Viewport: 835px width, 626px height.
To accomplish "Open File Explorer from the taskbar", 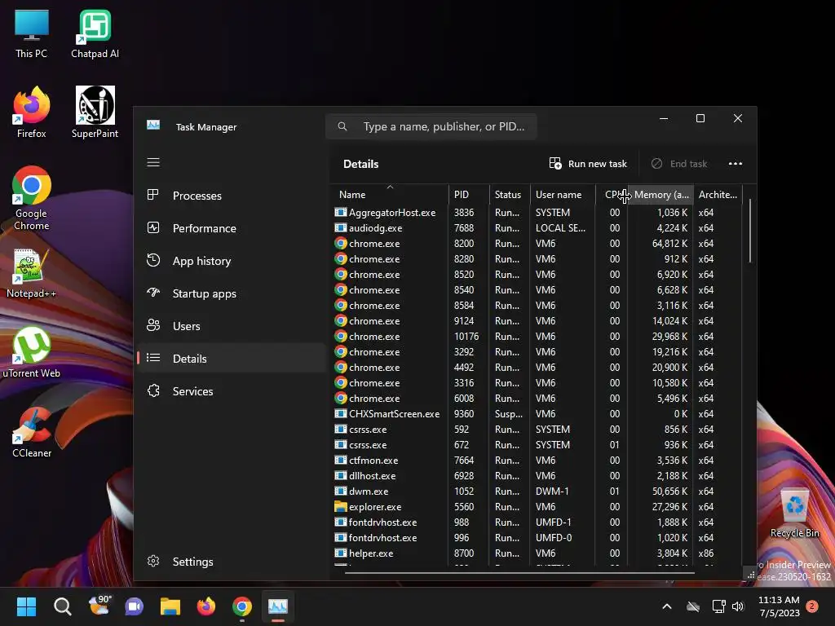I will tap(170, 606).
